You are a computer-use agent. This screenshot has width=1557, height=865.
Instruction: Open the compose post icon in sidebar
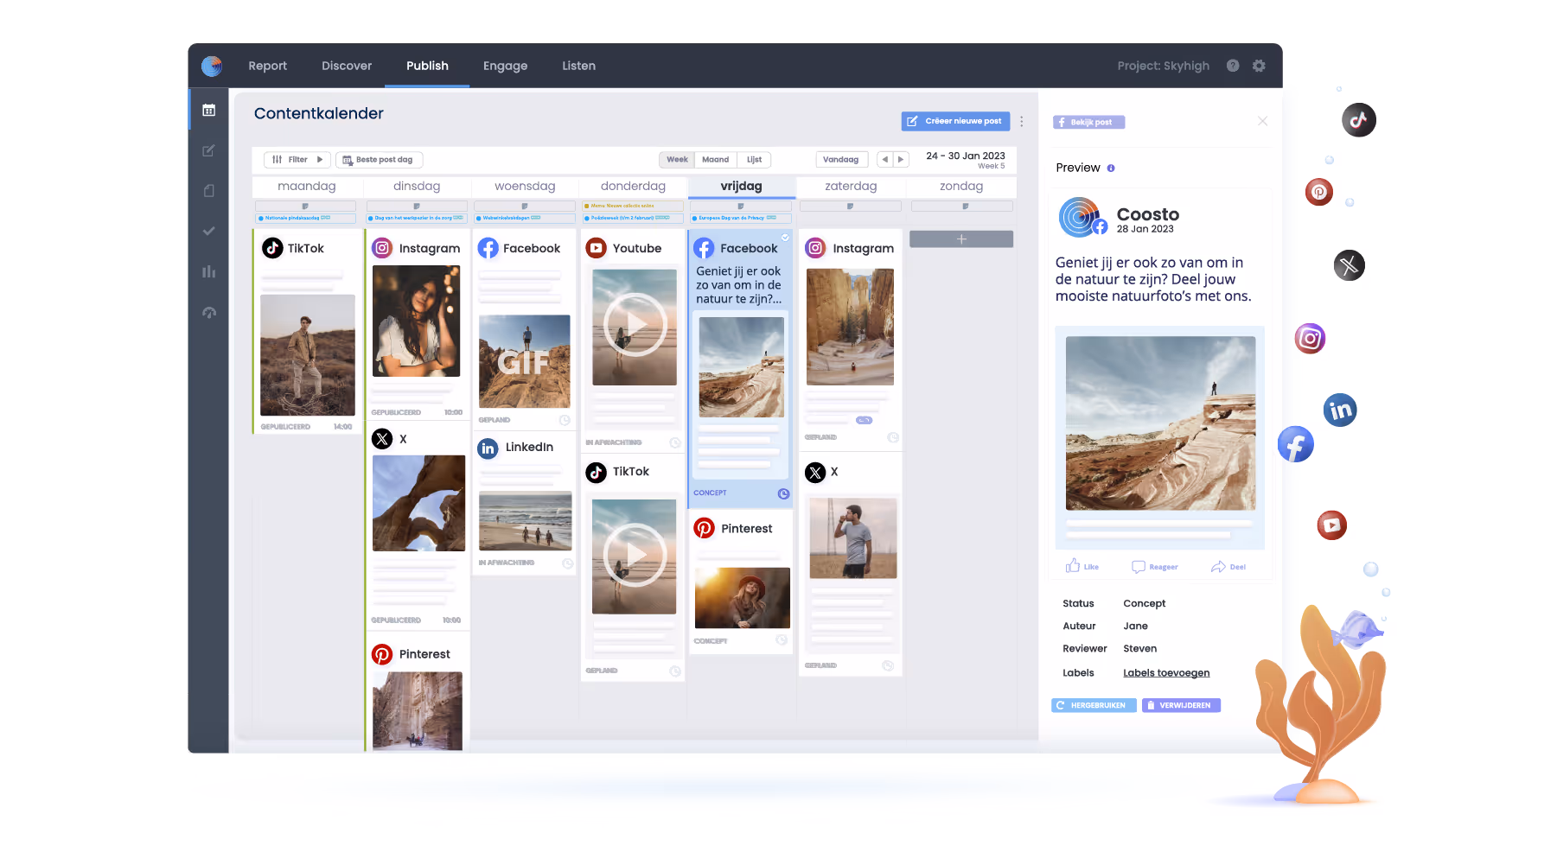(208, 150)
